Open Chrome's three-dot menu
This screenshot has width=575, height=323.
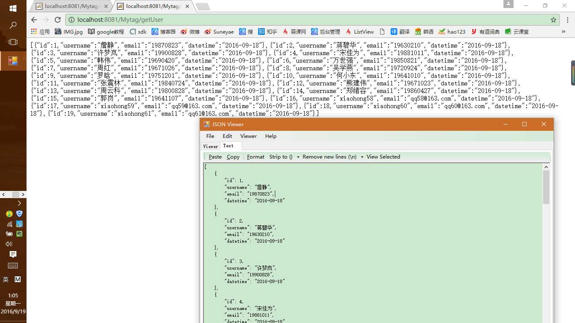tap(567, 20)
